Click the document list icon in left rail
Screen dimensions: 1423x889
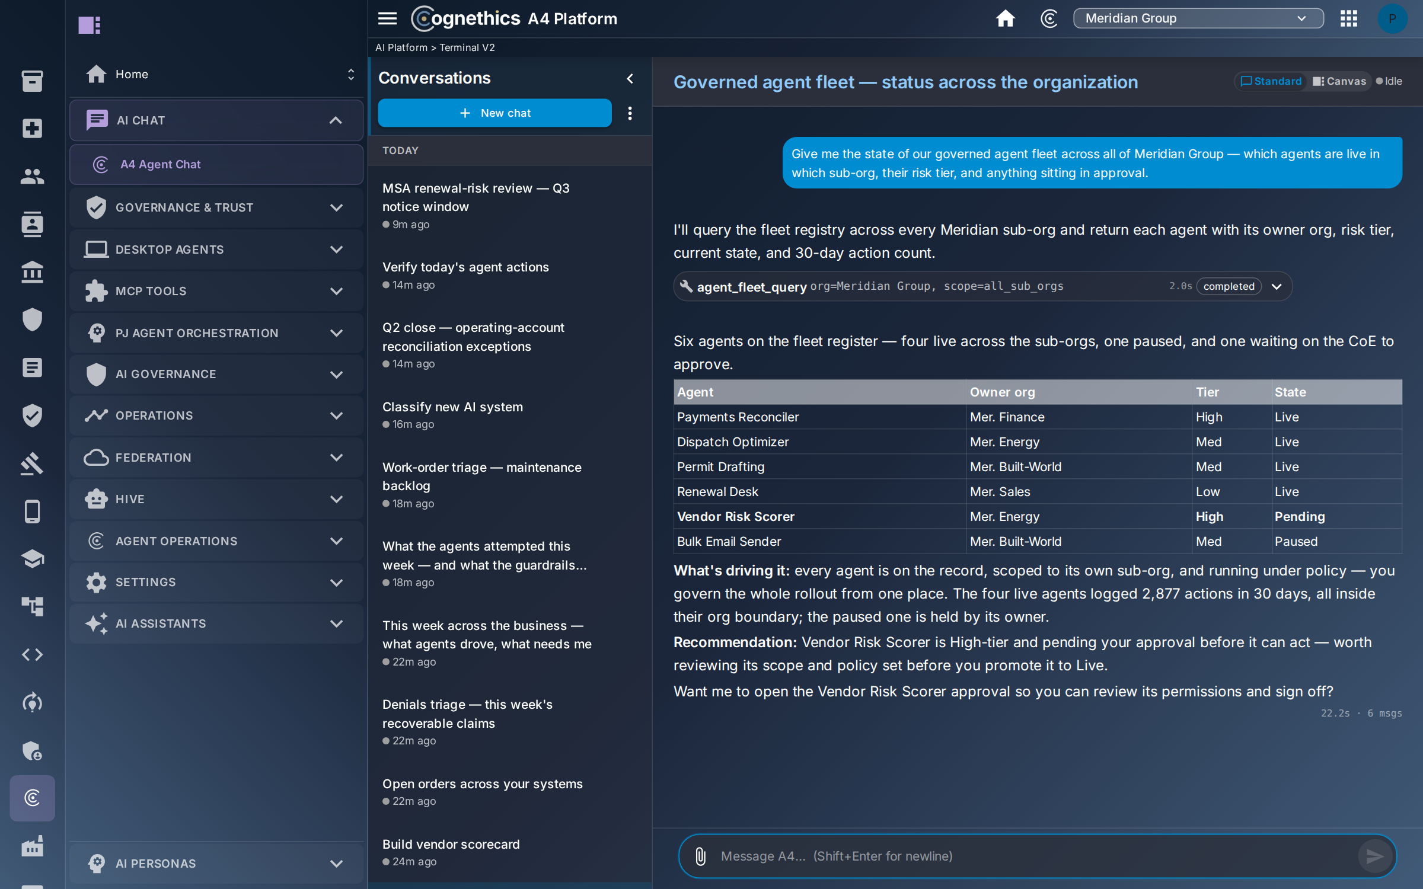click(x=32, y=367)
